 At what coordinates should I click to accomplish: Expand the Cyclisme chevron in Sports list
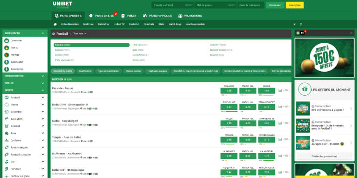[x=43, y=140]
